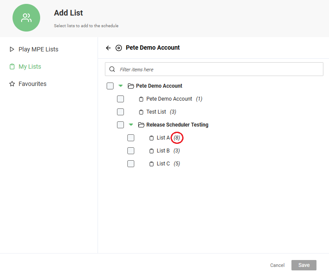Collapse the Release Scheduler Testing folder
This screenshot has height=276, width=329.
tap(131, 125)
